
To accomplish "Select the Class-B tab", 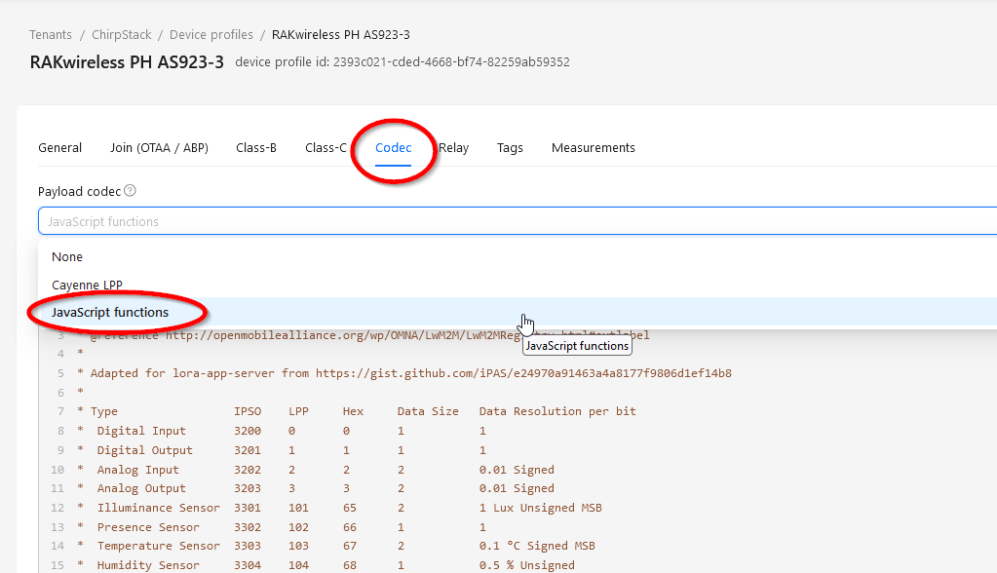I will (255, 147).
